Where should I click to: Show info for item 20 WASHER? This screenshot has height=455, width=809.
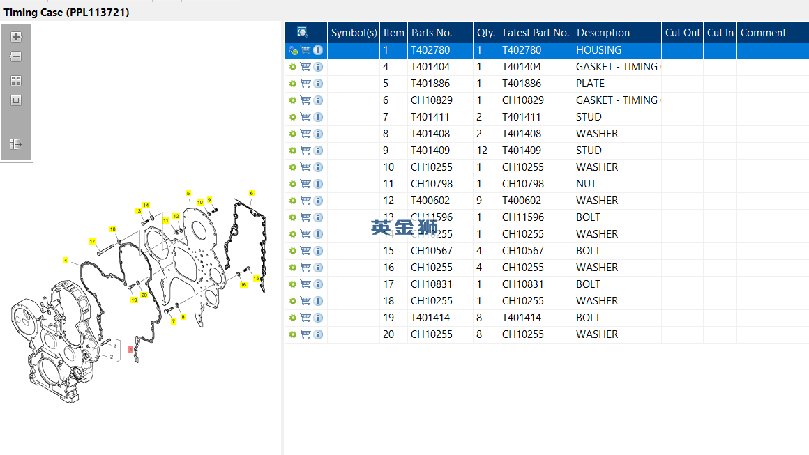(318, 334)
